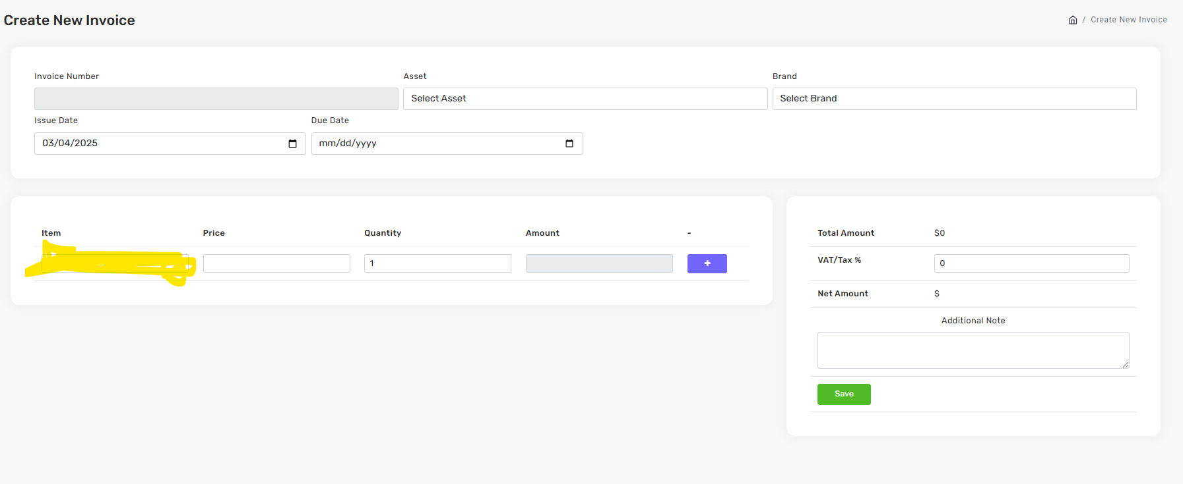Click the home icon in the breadcrumb
Viewport: 1183px width, 484px height.
pos(1073,20)
